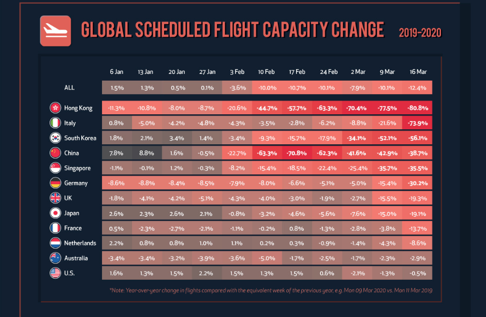Click the Australia flag icon

point(55,258)
